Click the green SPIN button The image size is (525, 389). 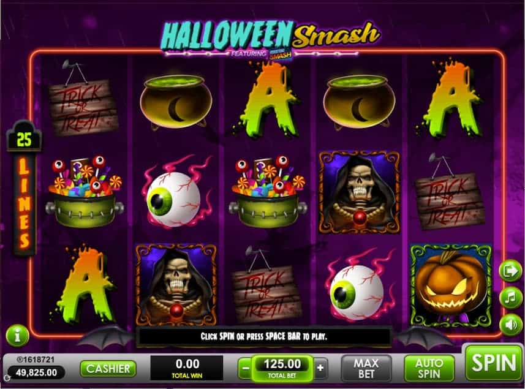494,363
